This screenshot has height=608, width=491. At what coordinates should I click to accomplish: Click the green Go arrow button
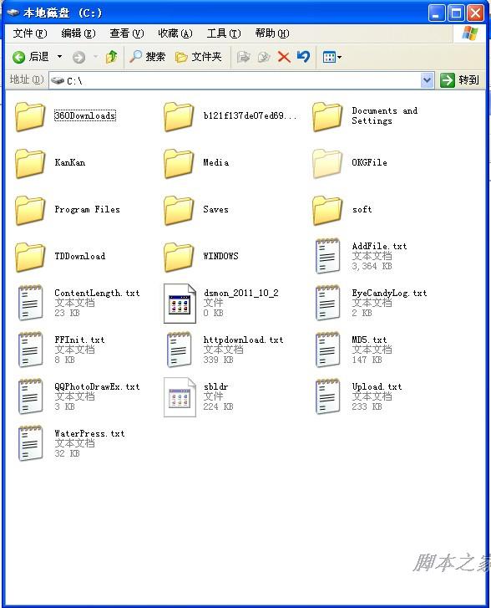click(448, 80)
